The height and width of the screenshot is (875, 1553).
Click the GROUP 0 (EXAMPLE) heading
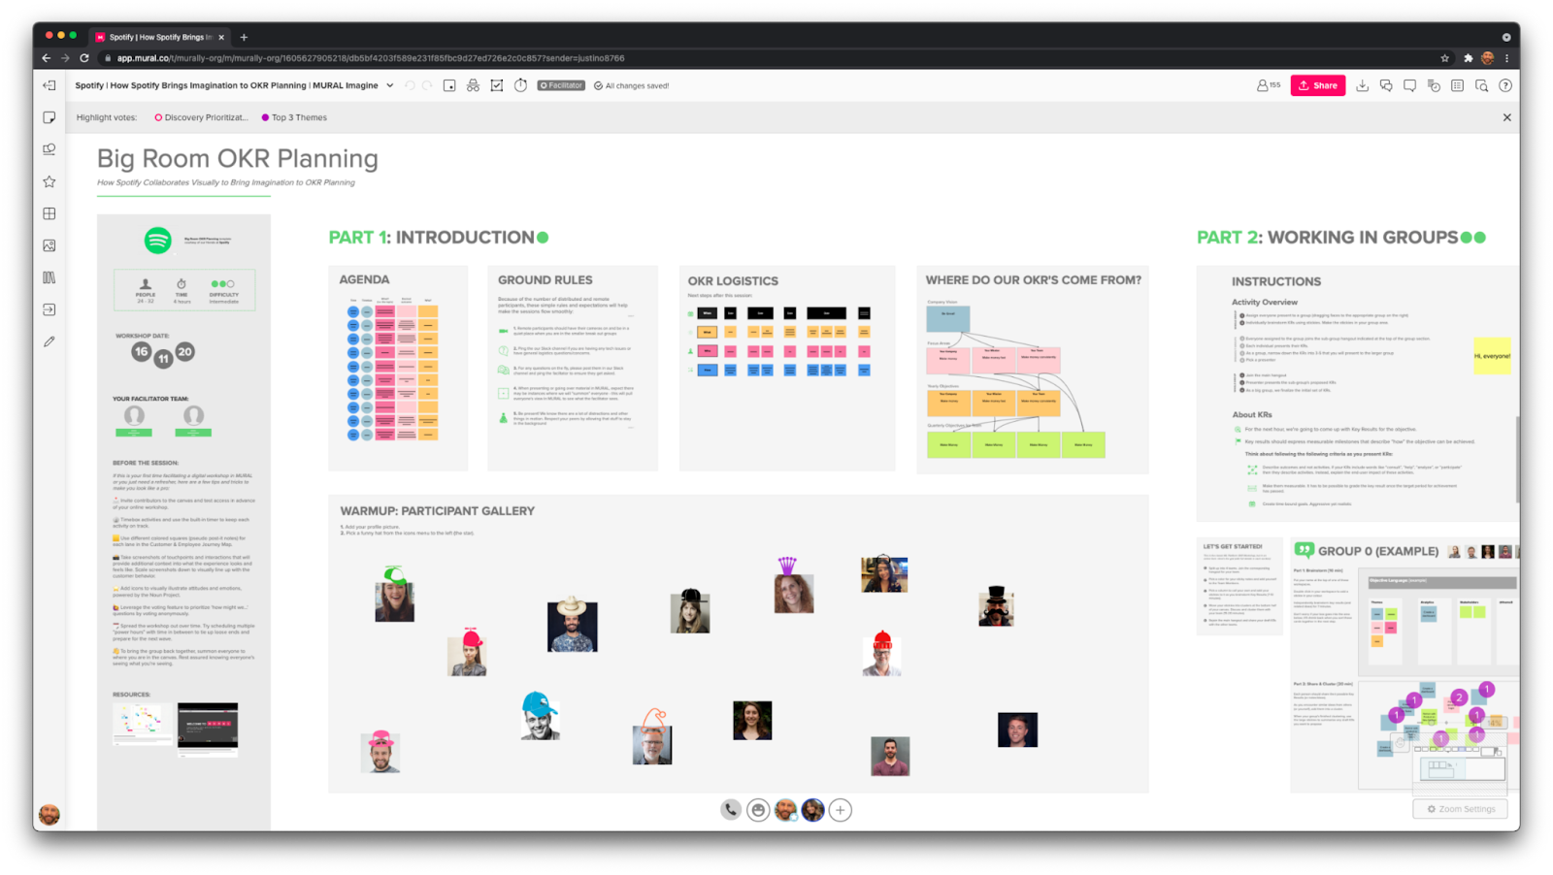click(x=1378, y=551)
